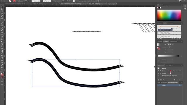
Task: Select the Pen tool
Action: coord(2,16)
